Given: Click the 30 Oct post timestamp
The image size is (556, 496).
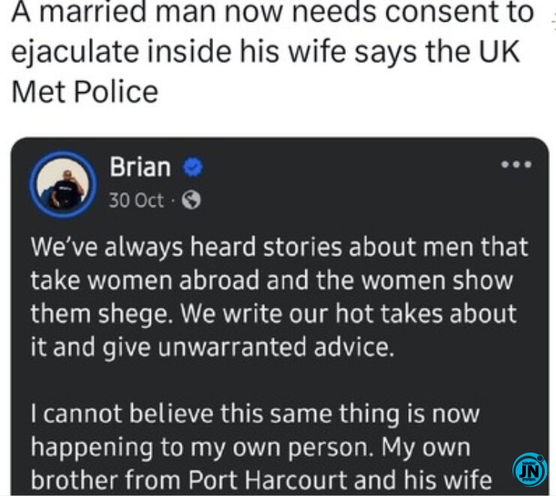Looking at the screenshot, I should coord(137,201).
